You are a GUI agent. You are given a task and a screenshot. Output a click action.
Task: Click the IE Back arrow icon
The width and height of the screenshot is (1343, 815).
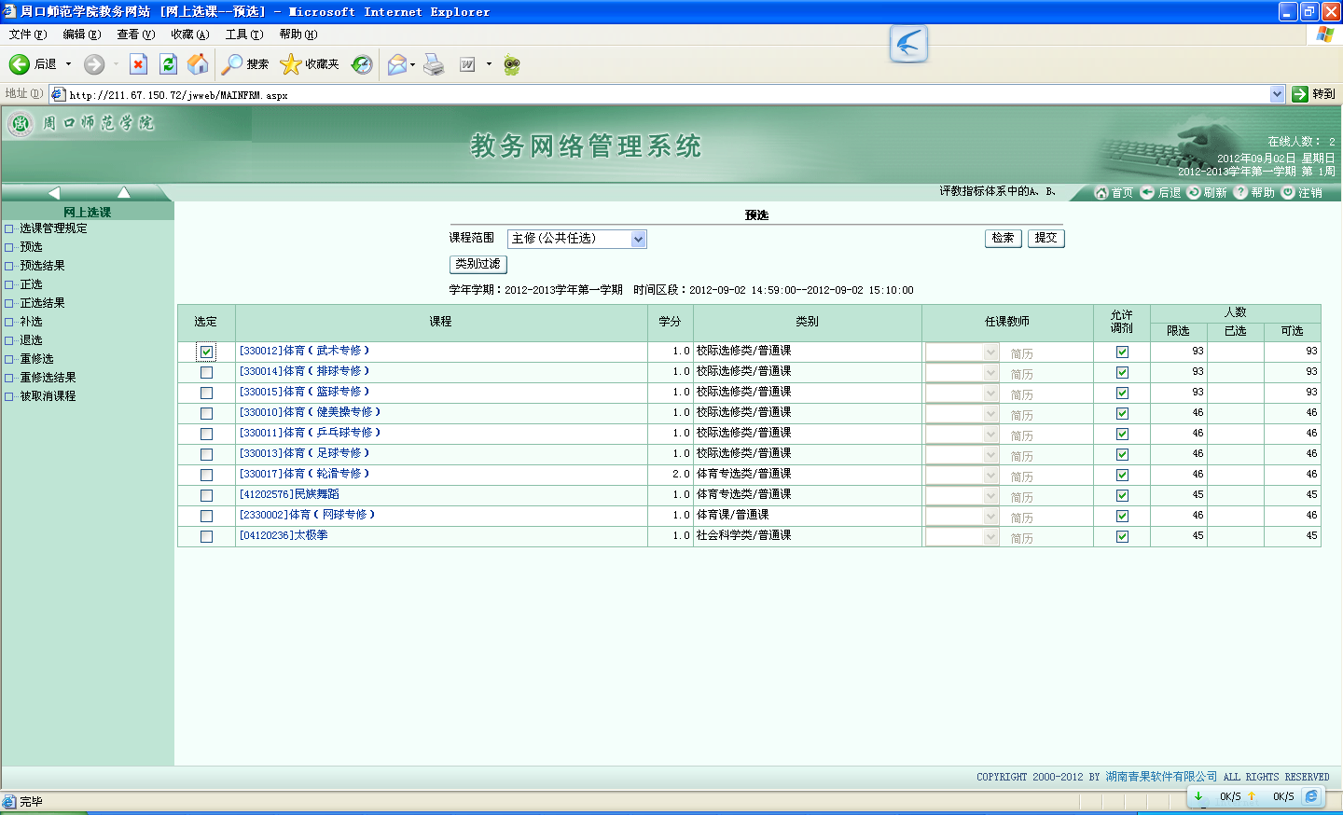20,64
